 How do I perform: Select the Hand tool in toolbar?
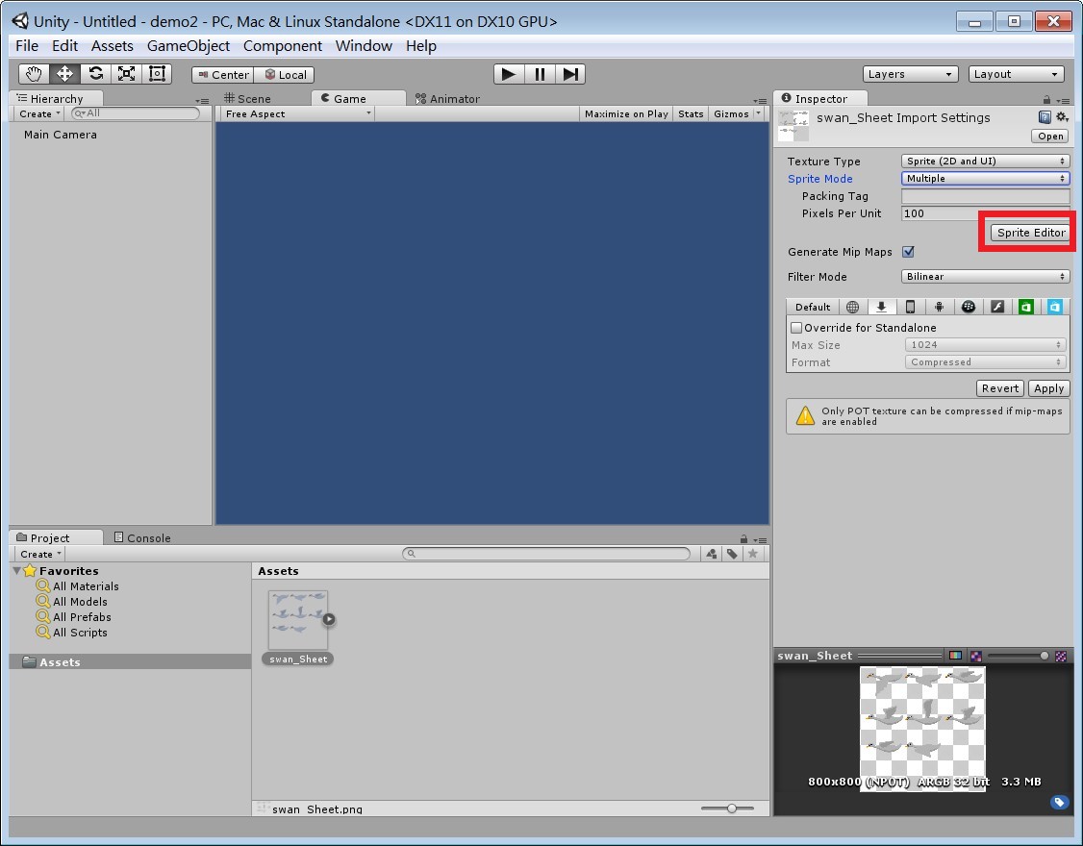(x=33, y=74)
